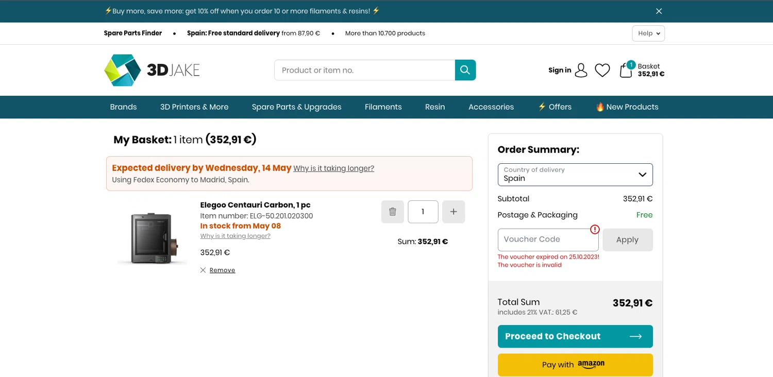Image resolution: width=773 pixels, height=377 pixels.
Task: Open Spare Parts & Upgrades menu
Action: [296, 107]
